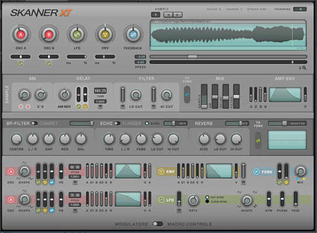Click the REVERB mix slider
Image resolution: width=317 pixels, height=233 pixels.
(x=237, y=123)
